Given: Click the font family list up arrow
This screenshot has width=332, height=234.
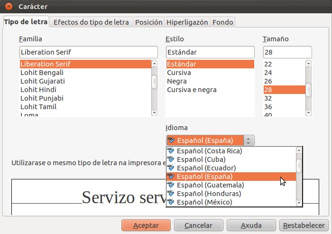Looking at the screenshot, I should [154, 63].
